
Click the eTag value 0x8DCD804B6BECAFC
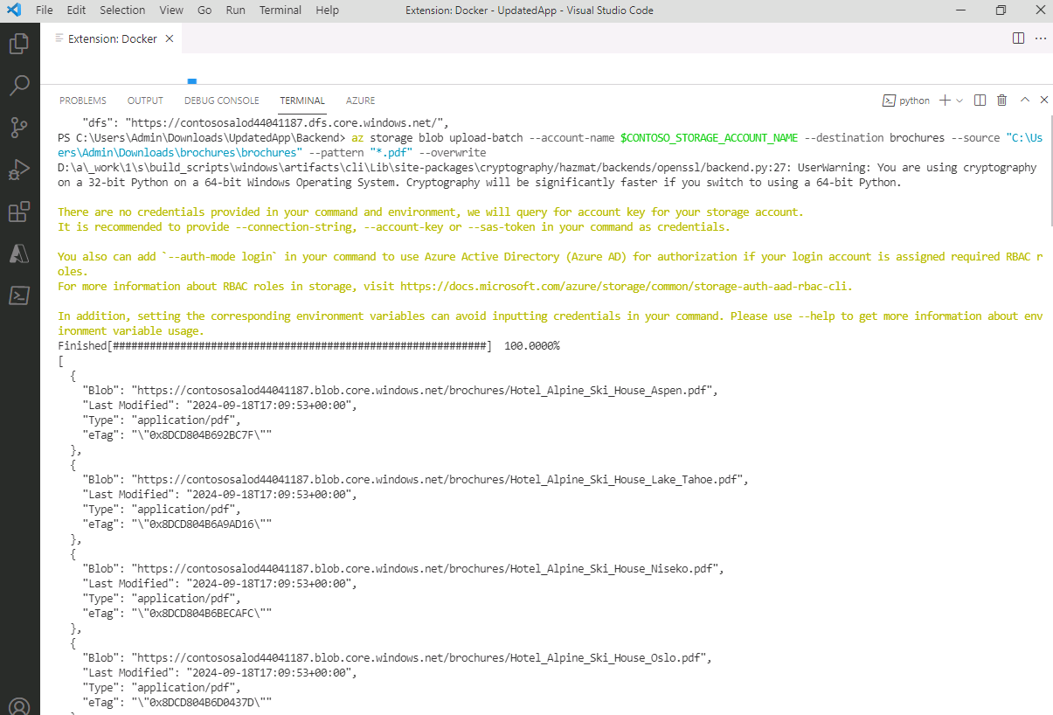point(201,613)
